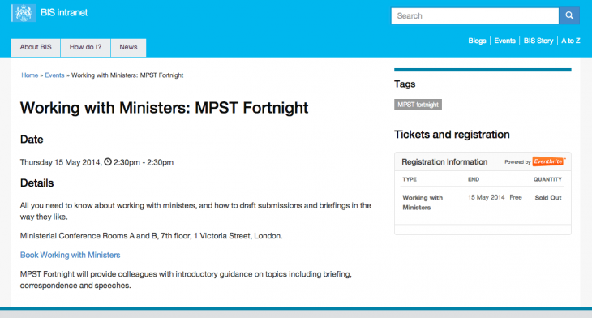Click the magnifier search button
This screenshot has width=592, height=318.
click(569, 15)
